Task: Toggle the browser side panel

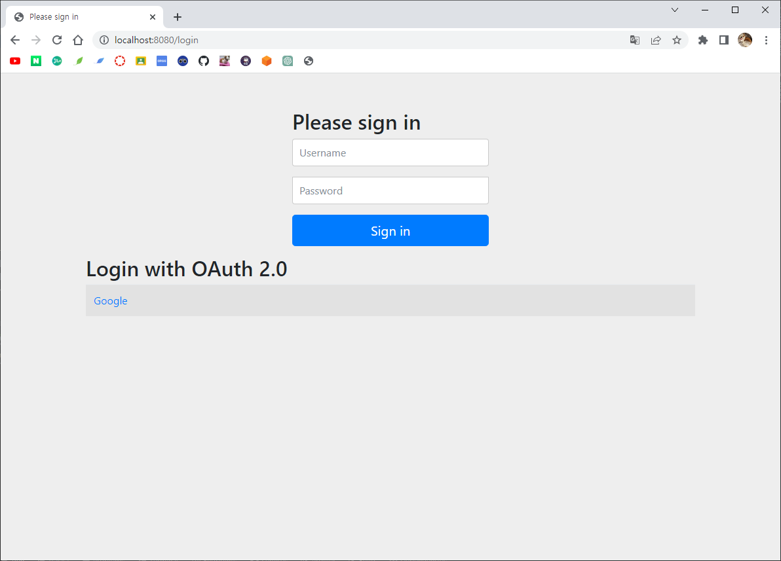Action: (x=724, y=40)
